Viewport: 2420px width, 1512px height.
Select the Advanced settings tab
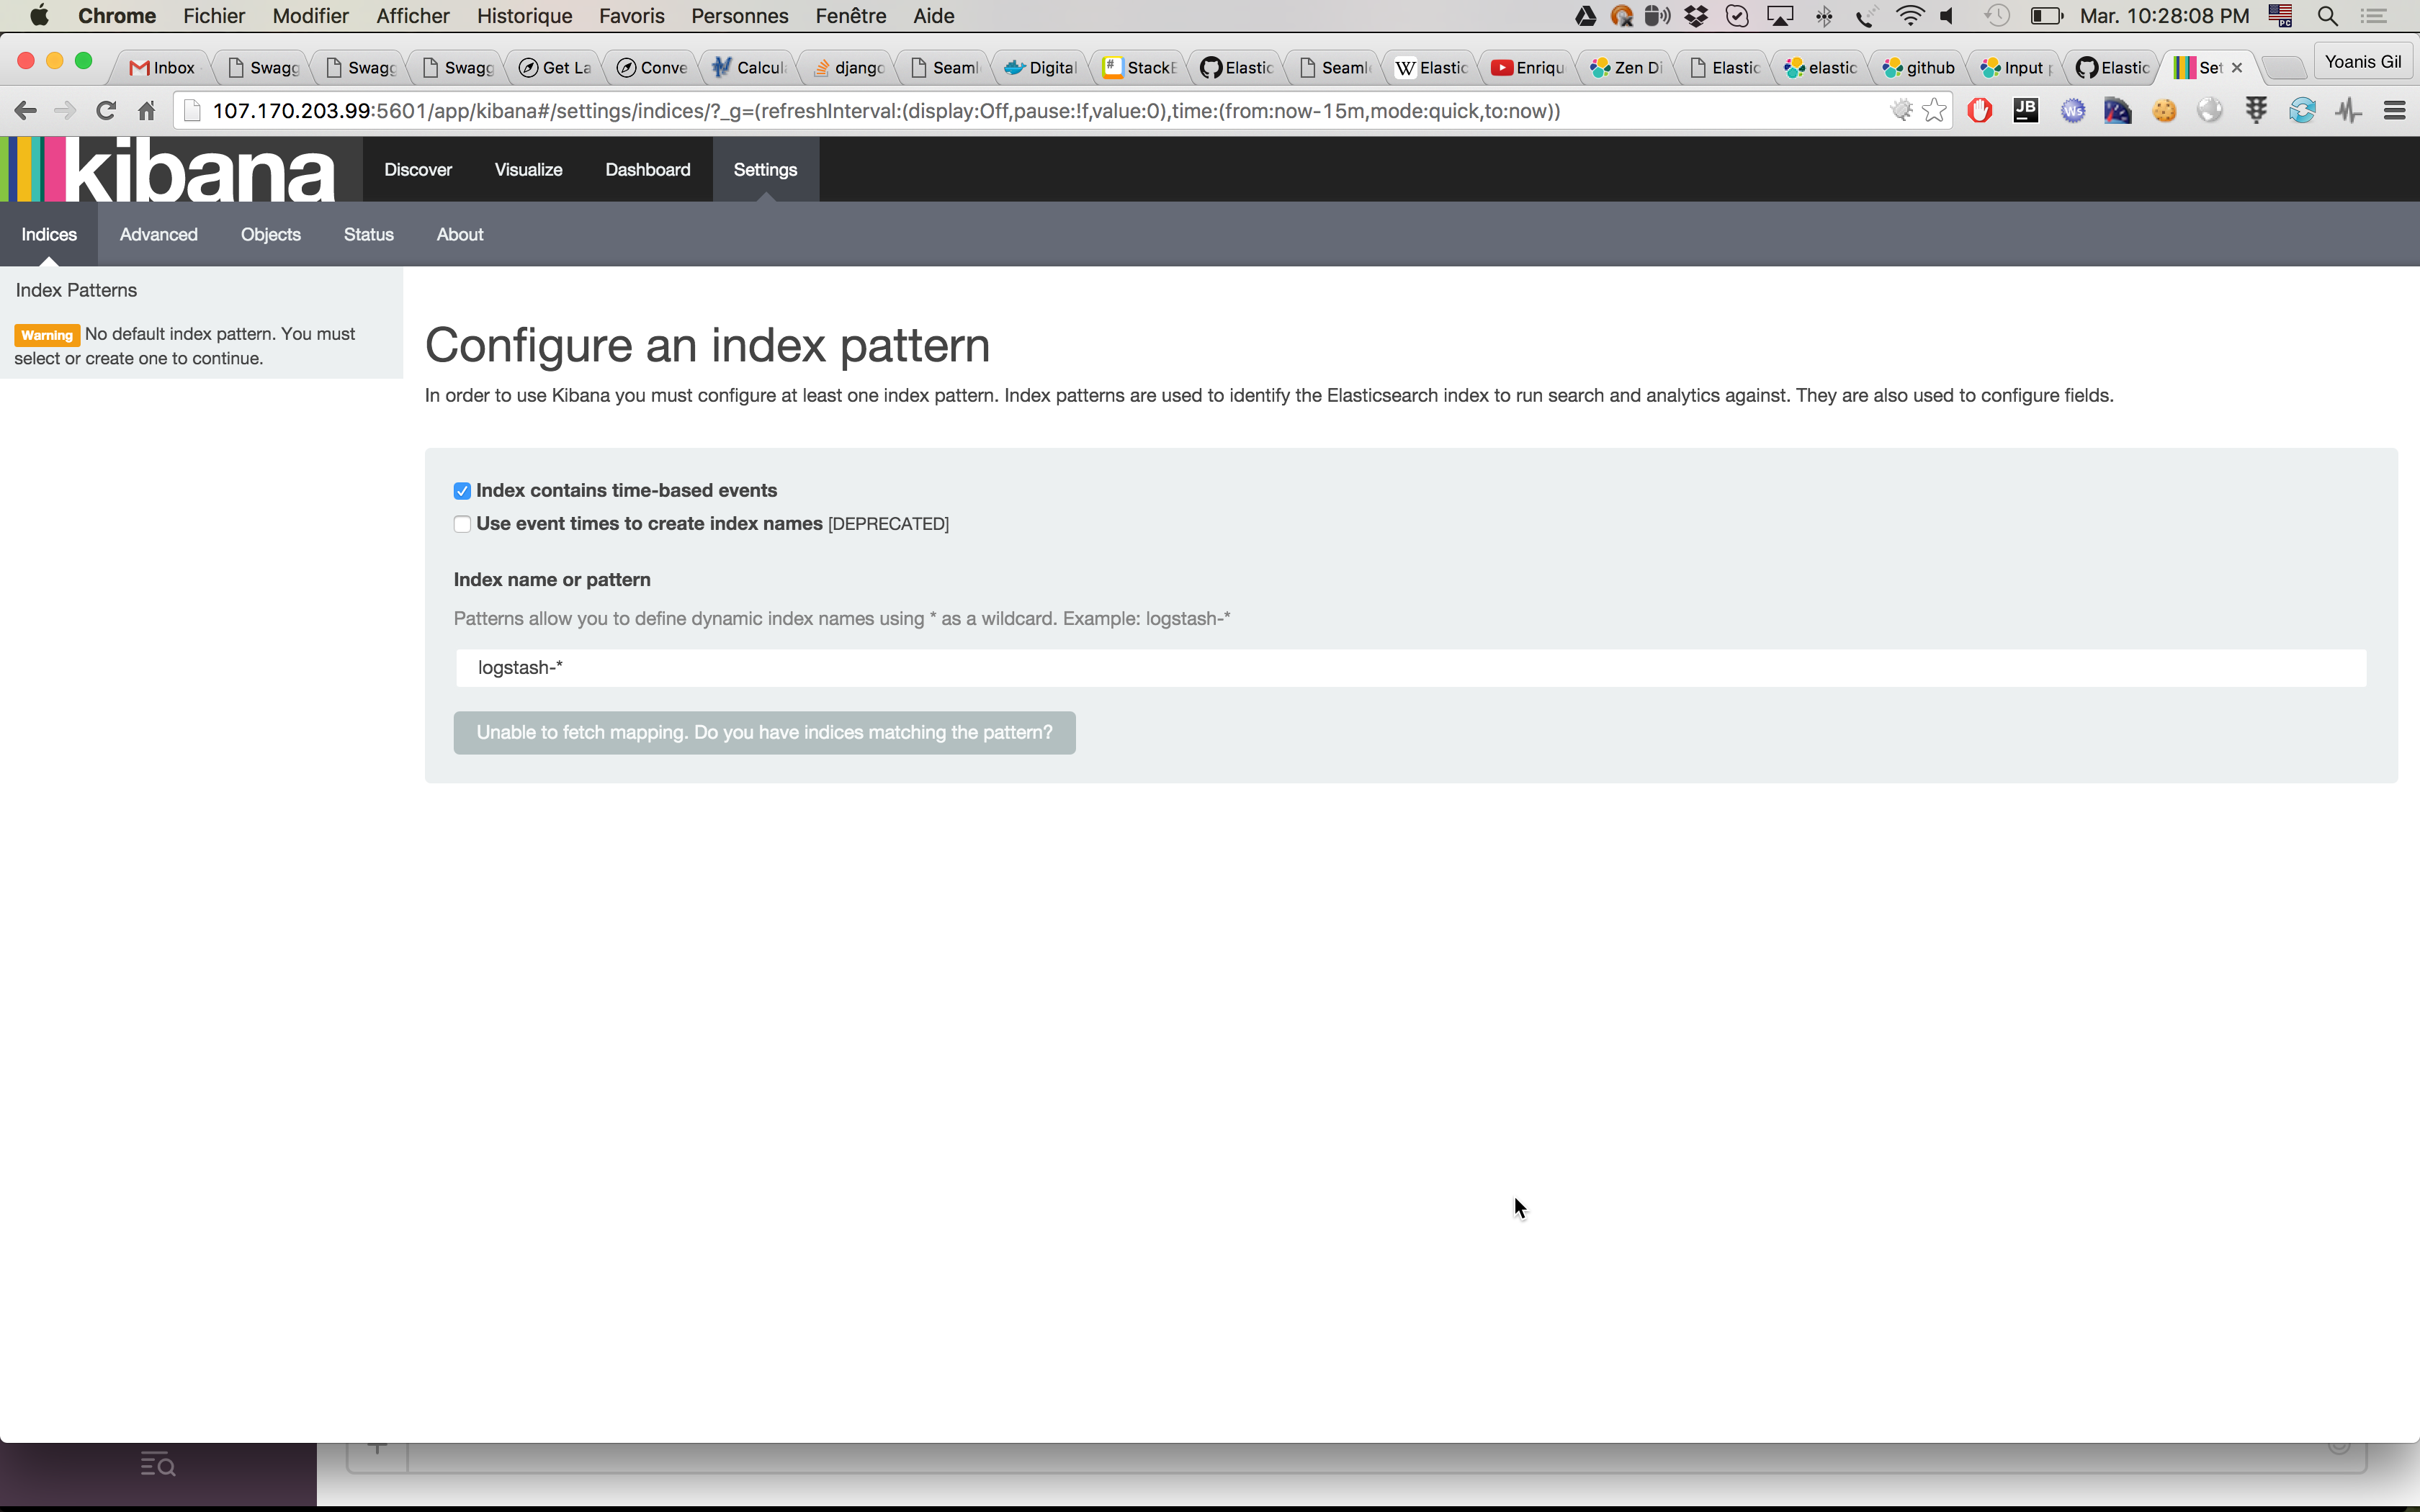tap(158, 233)
